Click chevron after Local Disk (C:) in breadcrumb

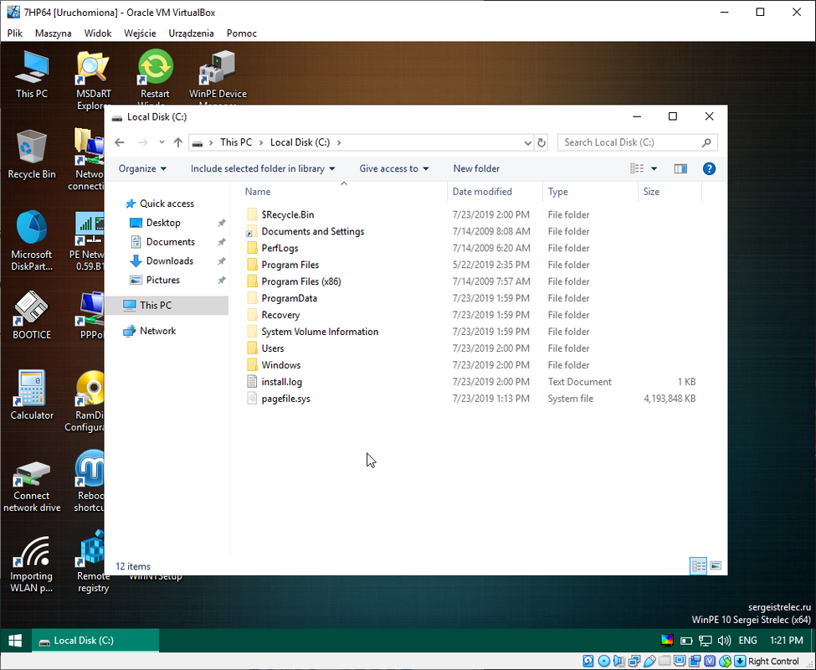coord(339,142)
